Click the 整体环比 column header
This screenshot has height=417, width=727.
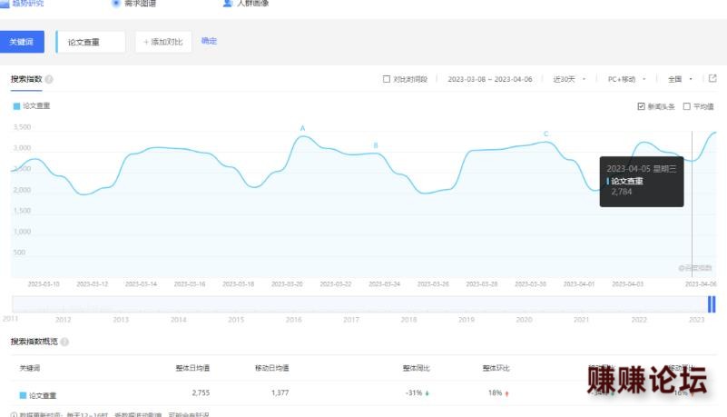pyautogui.click(x=496, y=368)
